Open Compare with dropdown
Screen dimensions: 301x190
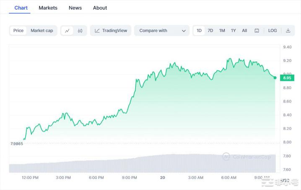[x=162, y=31]
